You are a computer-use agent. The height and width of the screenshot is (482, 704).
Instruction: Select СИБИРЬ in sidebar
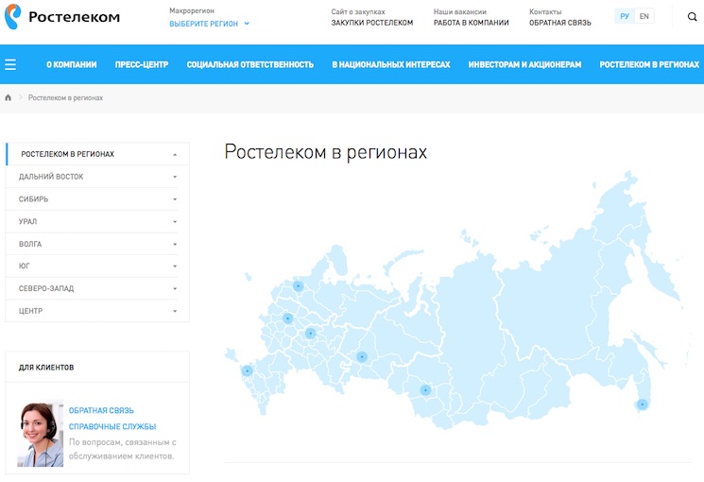coord(33,199)
